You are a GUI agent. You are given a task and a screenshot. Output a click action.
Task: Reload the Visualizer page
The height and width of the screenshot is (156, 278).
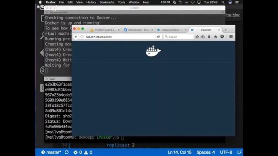(x=158, y=37)
